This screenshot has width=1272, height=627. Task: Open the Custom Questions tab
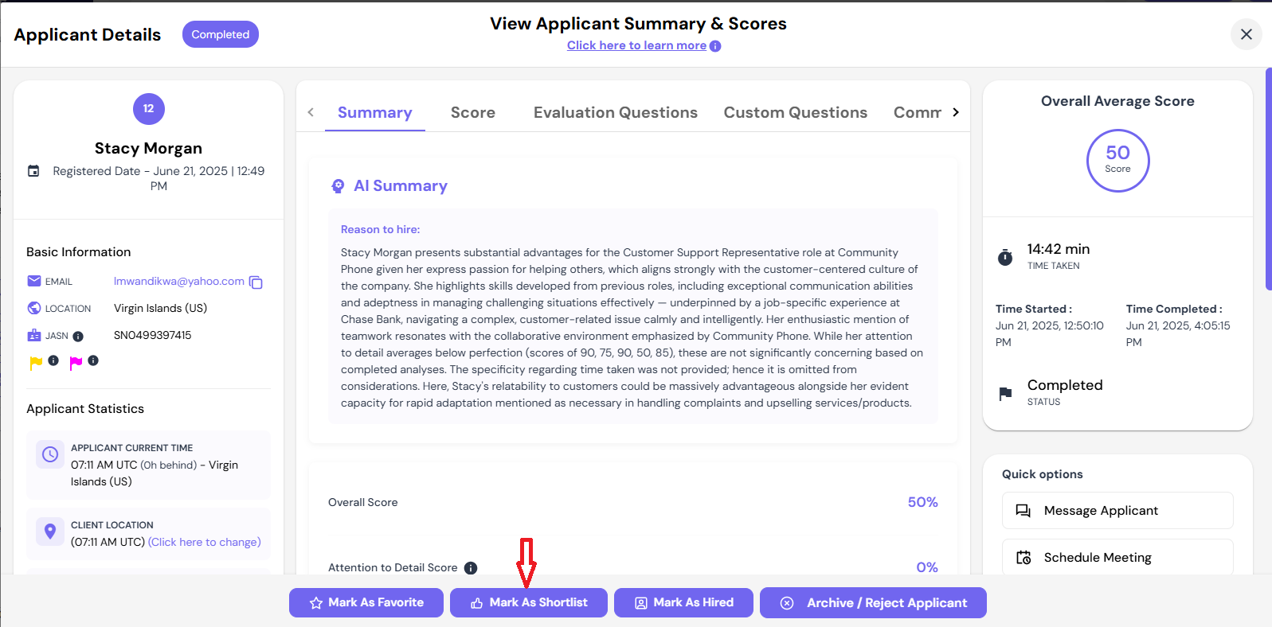(x=796, y=113)
